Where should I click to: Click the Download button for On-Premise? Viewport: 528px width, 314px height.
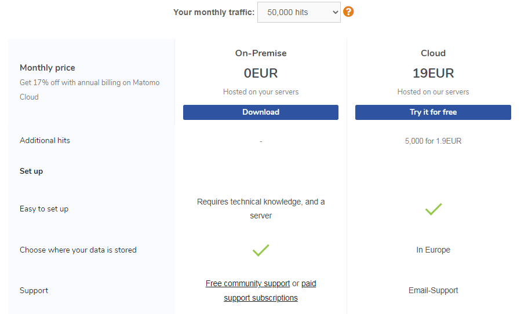pyautogui.click(x=261, y=112)
